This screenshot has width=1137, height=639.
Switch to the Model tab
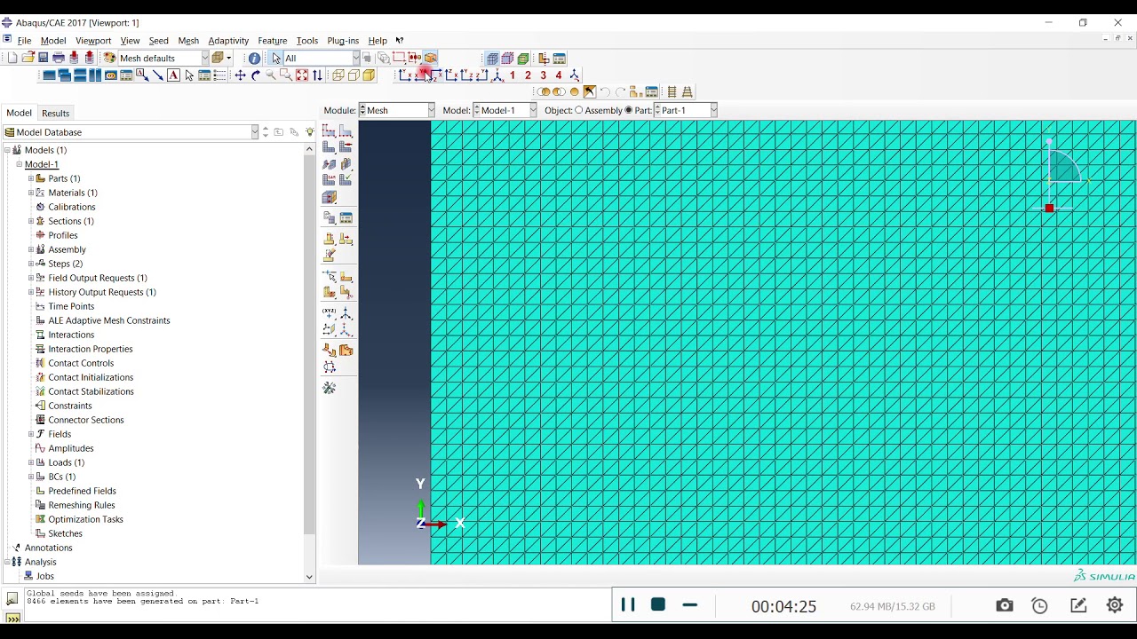(x=19, y=113)
